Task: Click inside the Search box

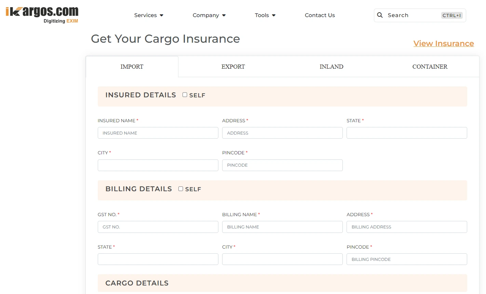Action: pyautogui.click(x=414, y=15)
